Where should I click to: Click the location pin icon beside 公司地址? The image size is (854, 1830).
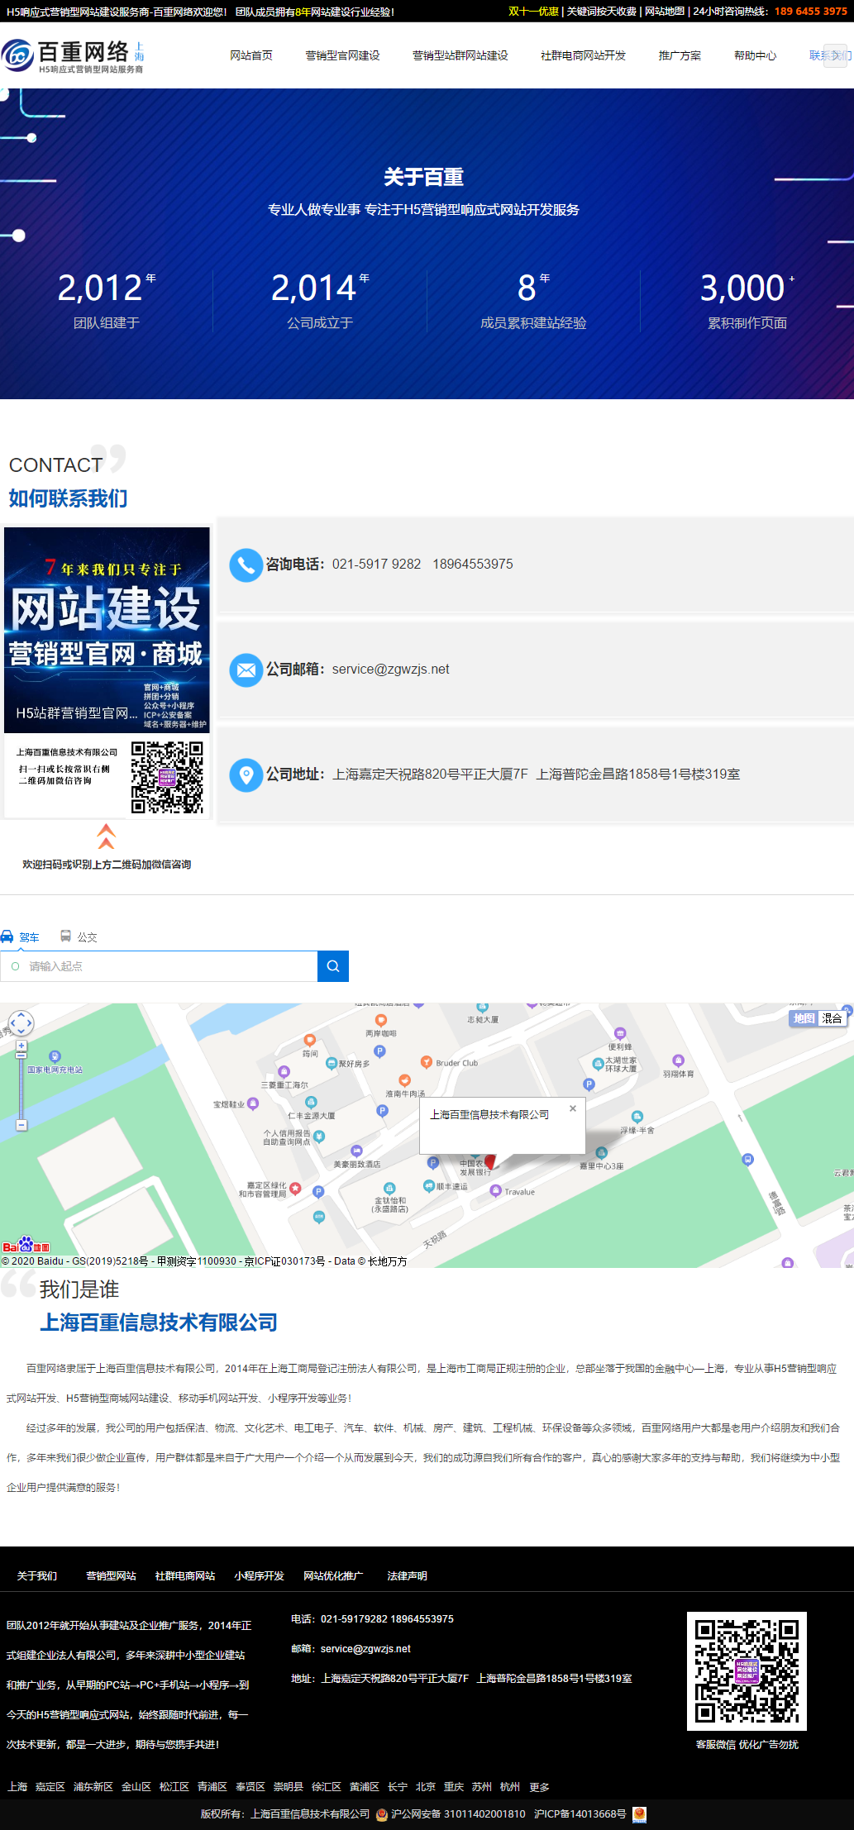pos(246,775)
